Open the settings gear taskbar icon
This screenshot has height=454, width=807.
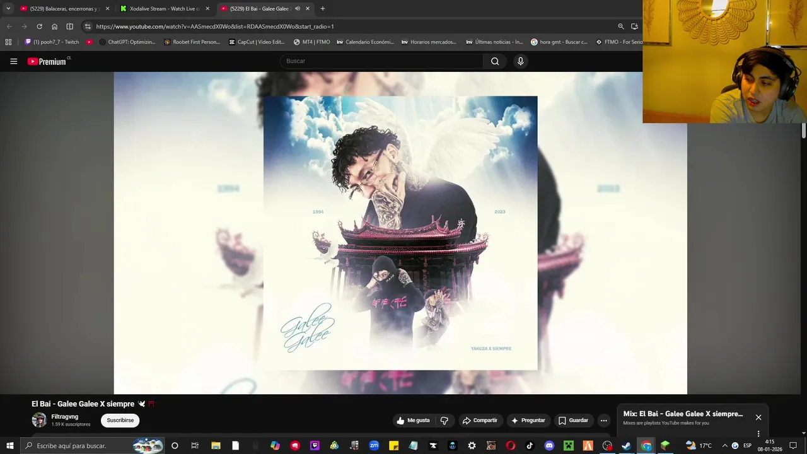[x=472, y=446]
